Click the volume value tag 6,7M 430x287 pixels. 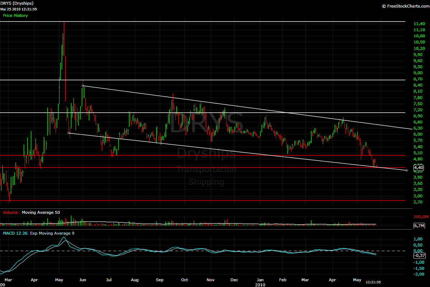(419, 226)
